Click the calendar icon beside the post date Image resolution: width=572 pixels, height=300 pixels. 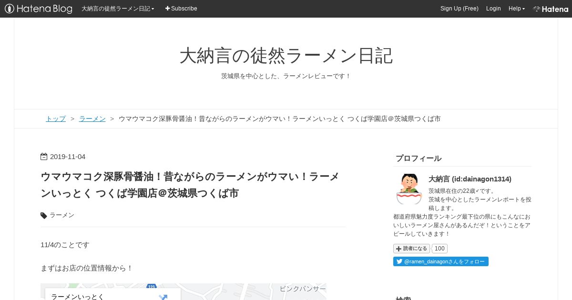click(44, 157)
